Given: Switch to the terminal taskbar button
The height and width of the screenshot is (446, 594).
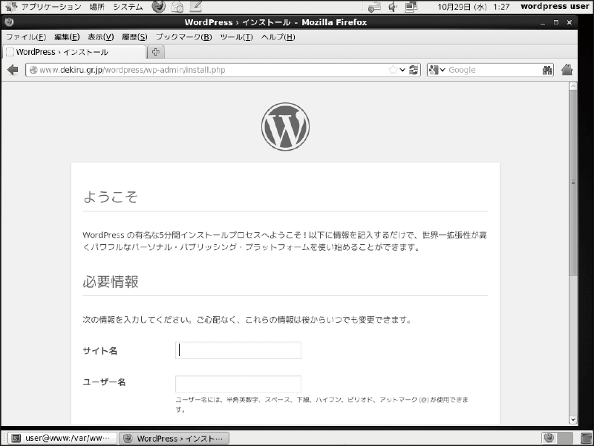Looking at the screenshot, I should tap(62, 439).
